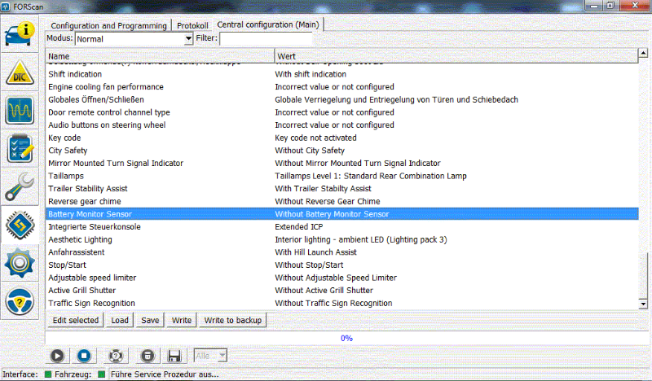Open the vehicle information sidebar icon

[20, 34]
